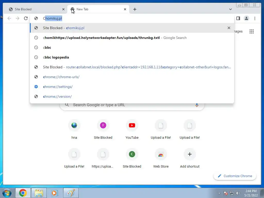
Task: Select the Site Blocked - chomikuj.pl suggestion
Action: coord(132,28)
